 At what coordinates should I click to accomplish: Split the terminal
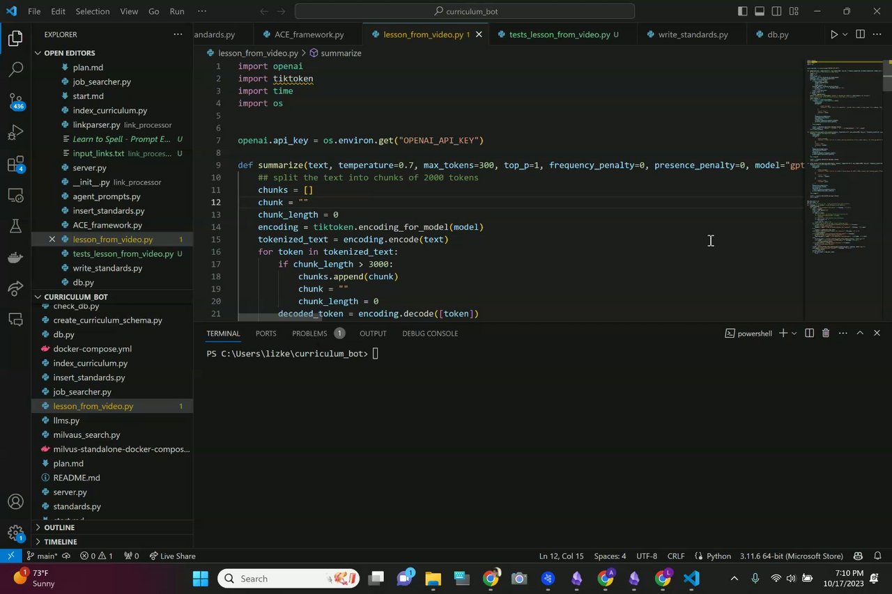809,334
